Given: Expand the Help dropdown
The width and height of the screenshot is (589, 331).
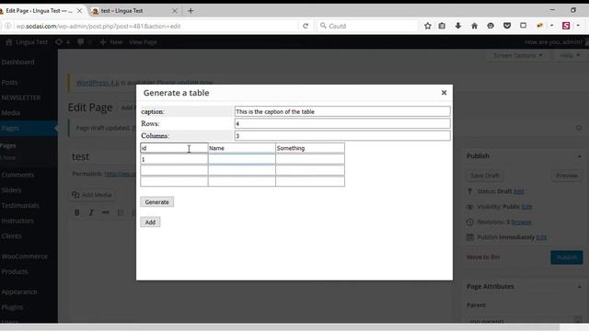Looking at the screenshot, I should [570, 55].
